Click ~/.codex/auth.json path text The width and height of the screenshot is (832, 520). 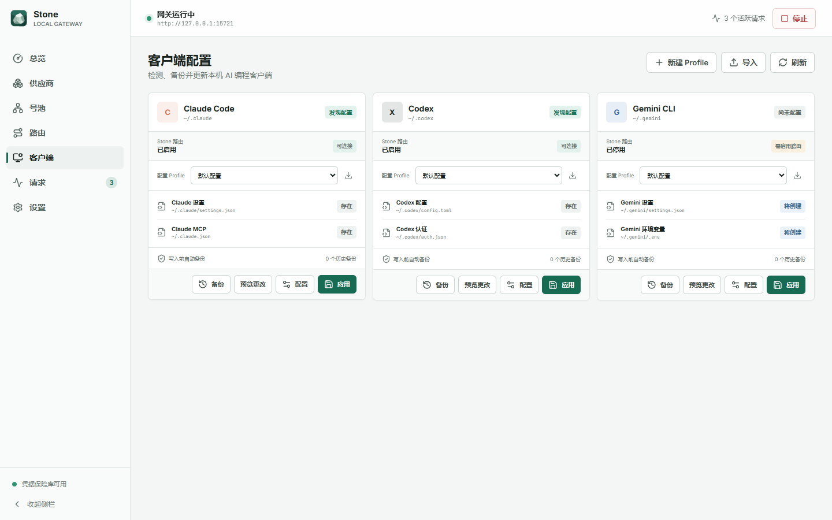coord(421,237)
